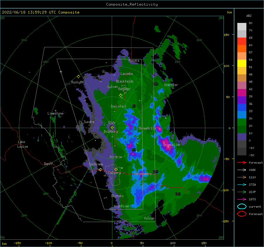Click the 18TS legend text
264x247 pixels.
(252, 199)
